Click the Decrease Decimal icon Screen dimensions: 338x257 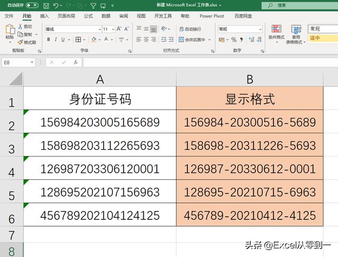point(259,40)
